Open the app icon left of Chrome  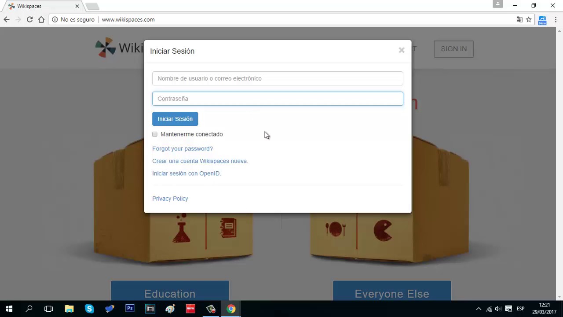(x=211, y=309)
